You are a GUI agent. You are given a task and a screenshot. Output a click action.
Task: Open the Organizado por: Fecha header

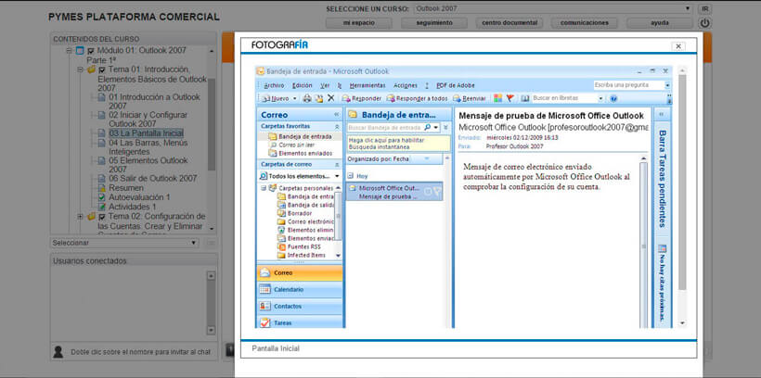coord(394,159)
